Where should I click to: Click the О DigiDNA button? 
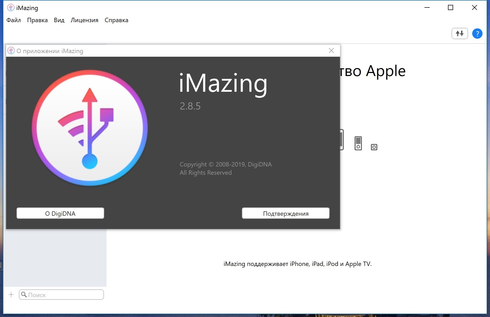point(60,213)
